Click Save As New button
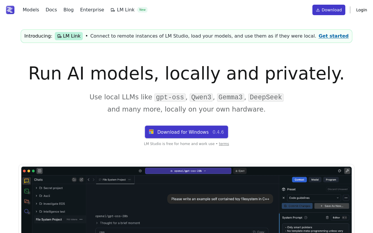Screen dimensions: 373x233 point(332,206)
